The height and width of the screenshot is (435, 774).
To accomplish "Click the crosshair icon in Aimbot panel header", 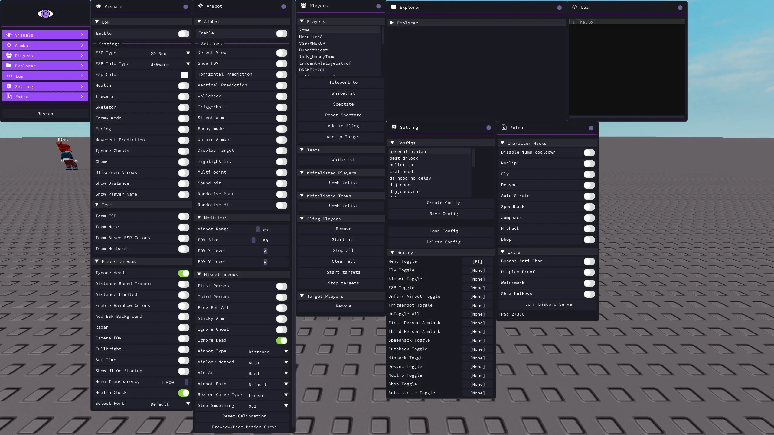I will [x=201, y=6].
